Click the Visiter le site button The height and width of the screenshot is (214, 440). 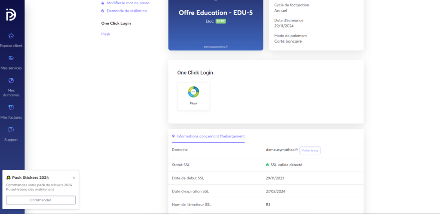pyautogui.click(x=310, y=150)
